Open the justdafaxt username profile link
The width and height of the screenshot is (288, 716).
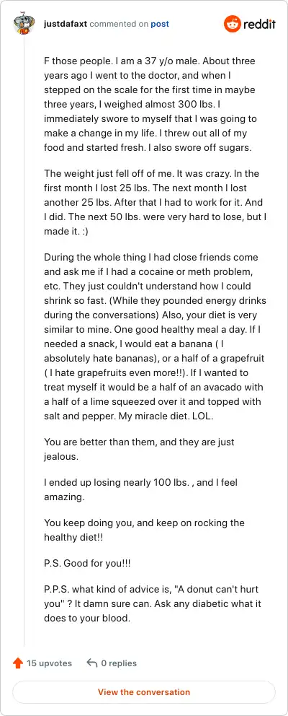tap(66, 25)
